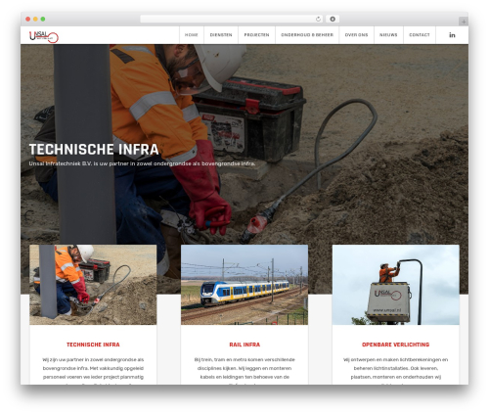Open the LinkedIn icon in the header
Image resolution: width=489 pixels, height=414 pixels.
(x=452, y=35)
